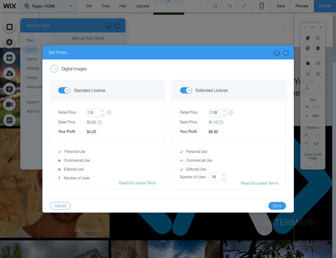
Task: Turn off the Extended License toggle
Action: point(186,90)
